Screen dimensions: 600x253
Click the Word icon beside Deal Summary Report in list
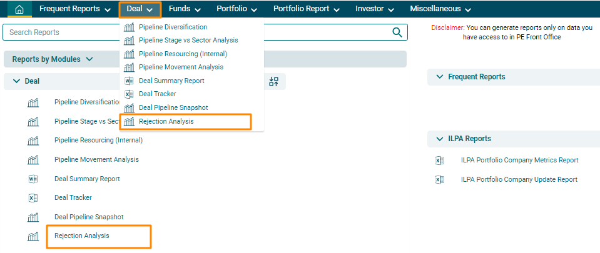click(x=33, y=179)
